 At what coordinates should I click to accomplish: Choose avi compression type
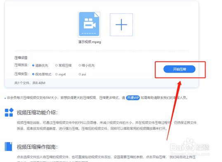point(83,74)
